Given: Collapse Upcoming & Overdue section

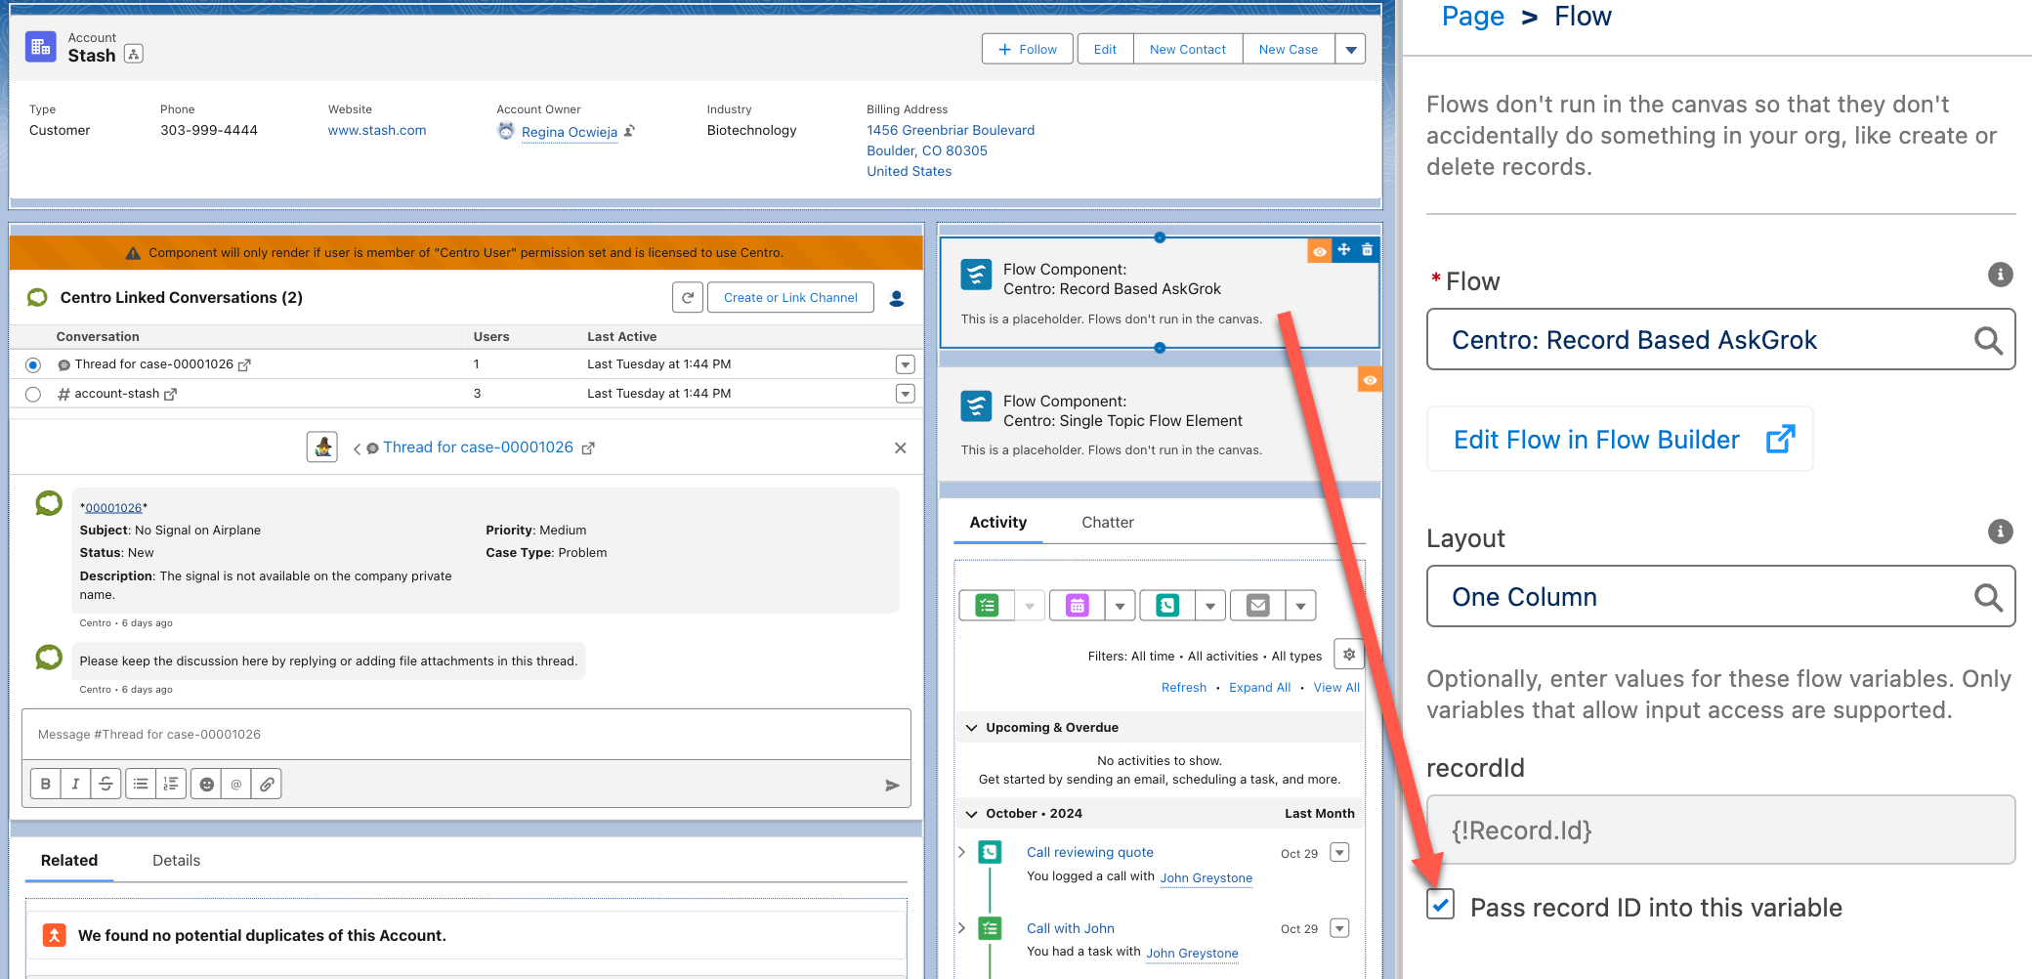Looking at the screenshot, I should click(x=972, y=728).
